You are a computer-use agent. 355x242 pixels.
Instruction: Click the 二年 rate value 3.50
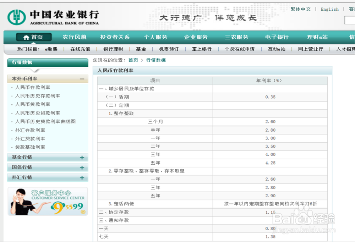(x=270, y=147)
